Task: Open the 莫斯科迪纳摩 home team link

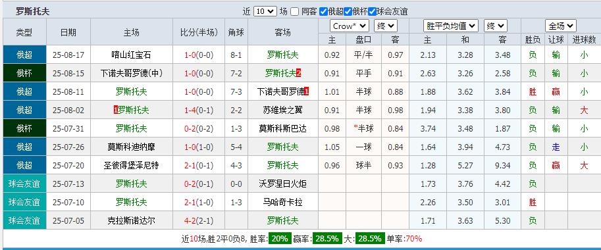Action: 131,147
